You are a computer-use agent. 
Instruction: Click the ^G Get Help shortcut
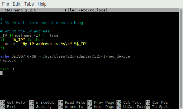[x=13, y=103]
